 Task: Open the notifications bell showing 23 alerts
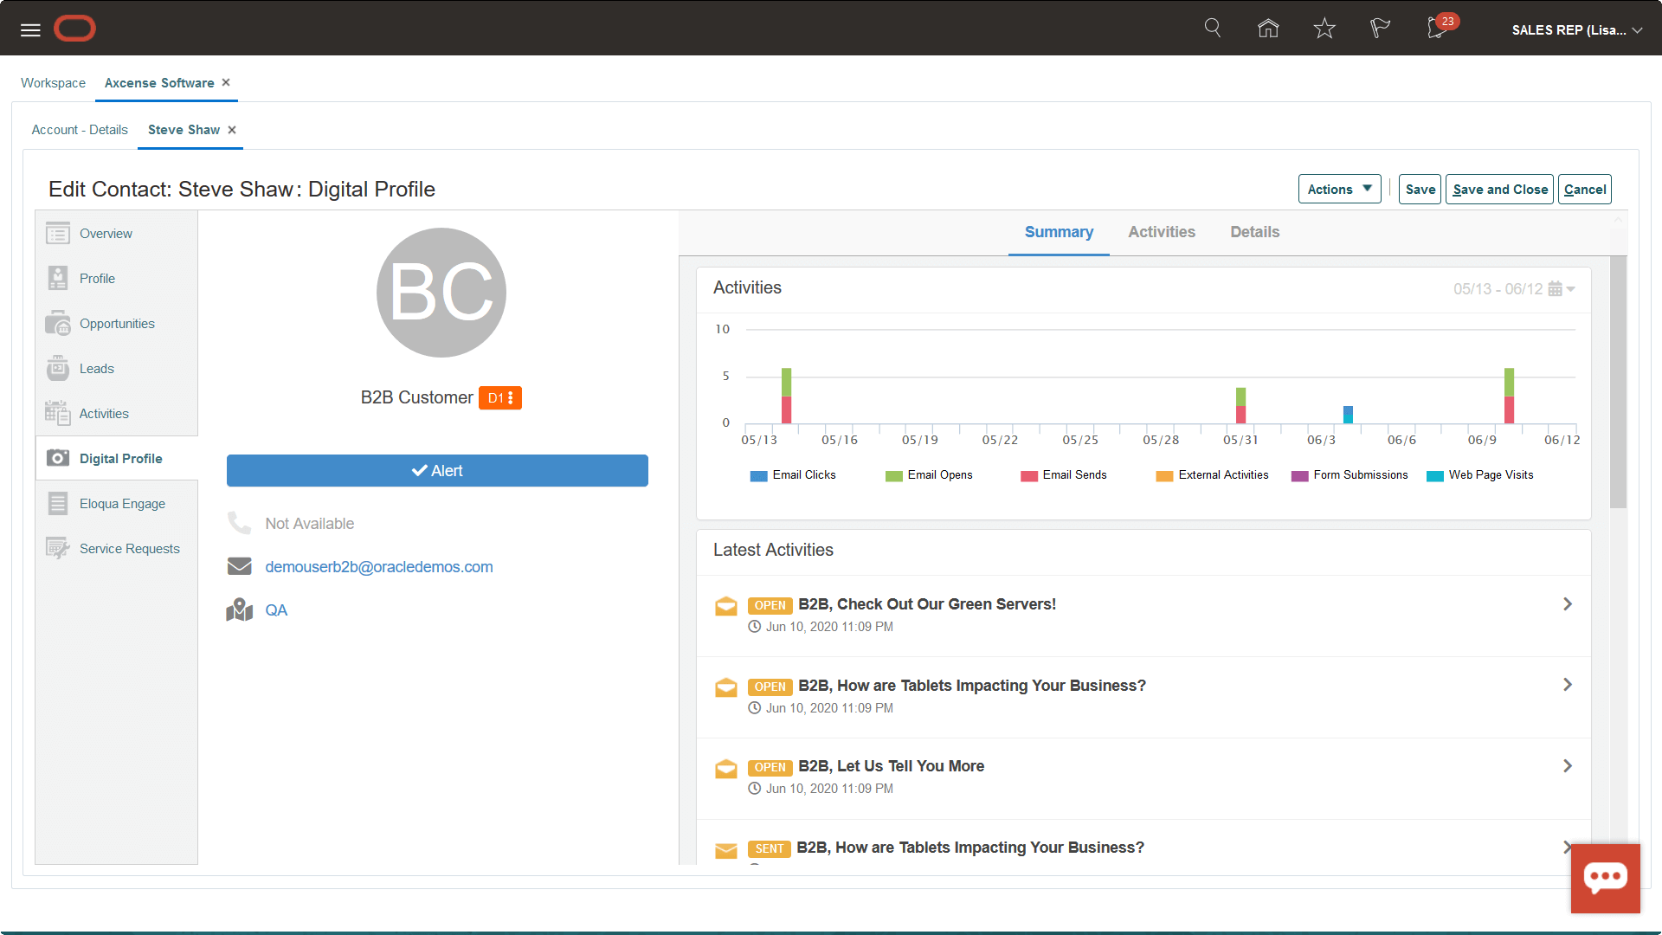tap(1435, 29)
